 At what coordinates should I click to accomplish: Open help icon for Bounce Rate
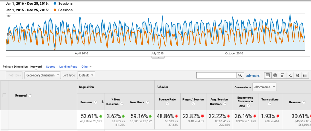[x=167, y=104]
